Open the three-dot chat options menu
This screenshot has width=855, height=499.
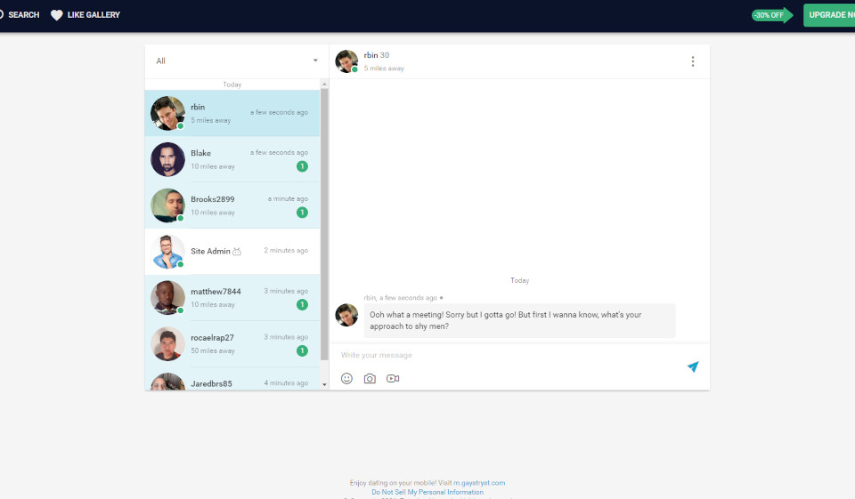[693, 61]
